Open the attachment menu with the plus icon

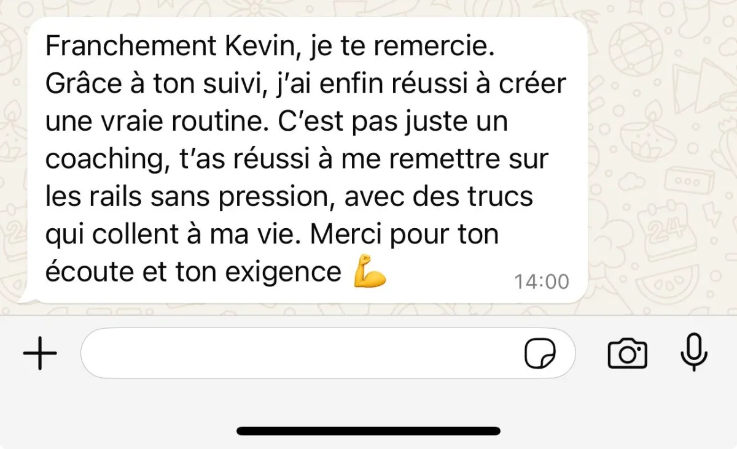40,353
